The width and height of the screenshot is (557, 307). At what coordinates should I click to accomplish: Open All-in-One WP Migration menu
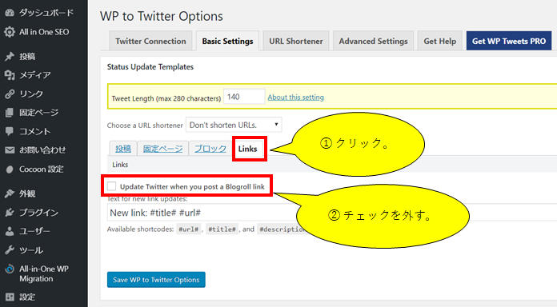[44, 273]
